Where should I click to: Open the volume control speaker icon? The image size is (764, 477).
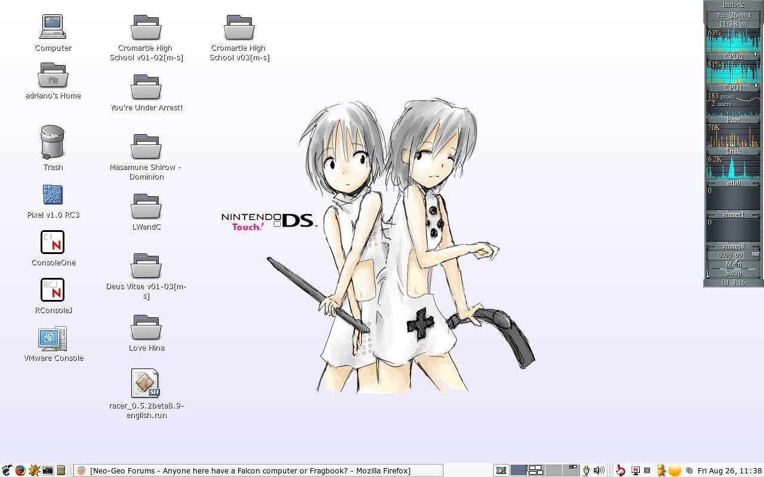pos(599,470)
